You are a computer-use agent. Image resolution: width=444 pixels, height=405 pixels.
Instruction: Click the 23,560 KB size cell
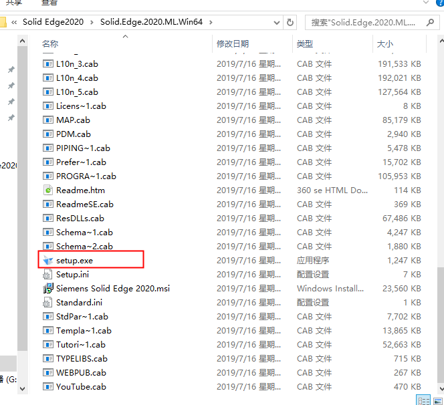click(402, 289)
